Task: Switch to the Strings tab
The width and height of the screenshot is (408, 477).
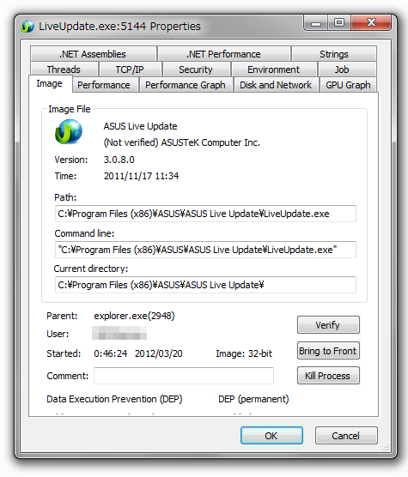Action: coord(334,54)
